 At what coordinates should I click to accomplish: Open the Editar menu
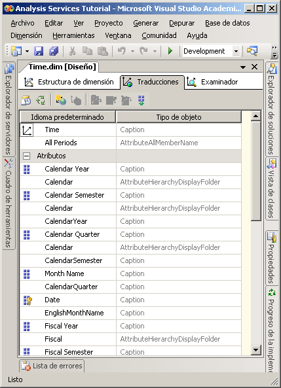(x=54, y=23)
